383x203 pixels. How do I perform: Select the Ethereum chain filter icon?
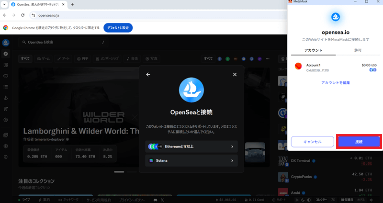click(220, 58)
